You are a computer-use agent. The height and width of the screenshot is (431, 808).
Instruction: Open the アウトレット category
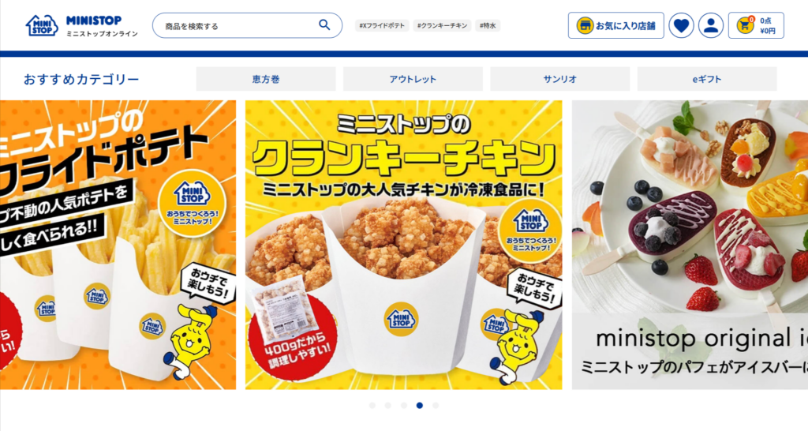pos(413,79)
